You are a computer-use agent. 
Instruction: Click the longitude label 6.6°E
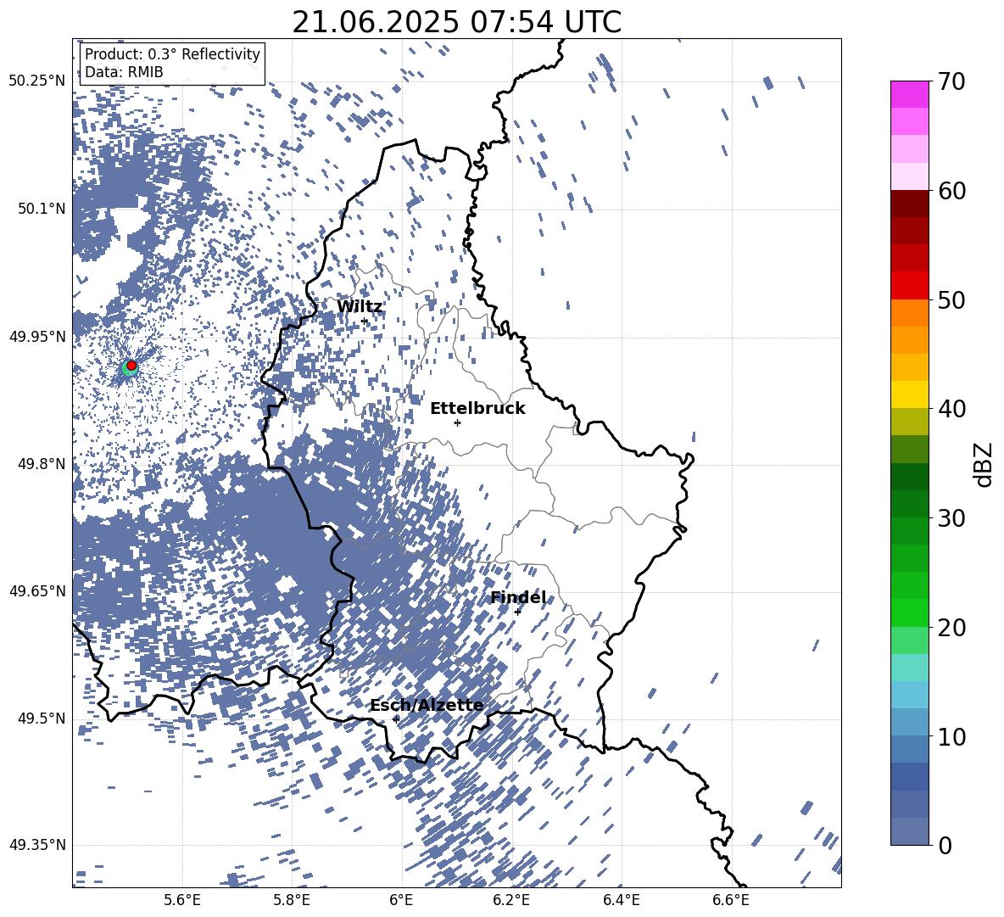tap(731, 900)
